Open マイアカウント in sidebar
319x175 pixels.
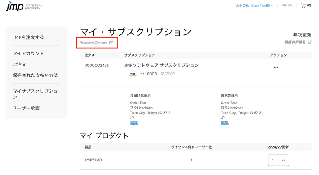point(28,53)
